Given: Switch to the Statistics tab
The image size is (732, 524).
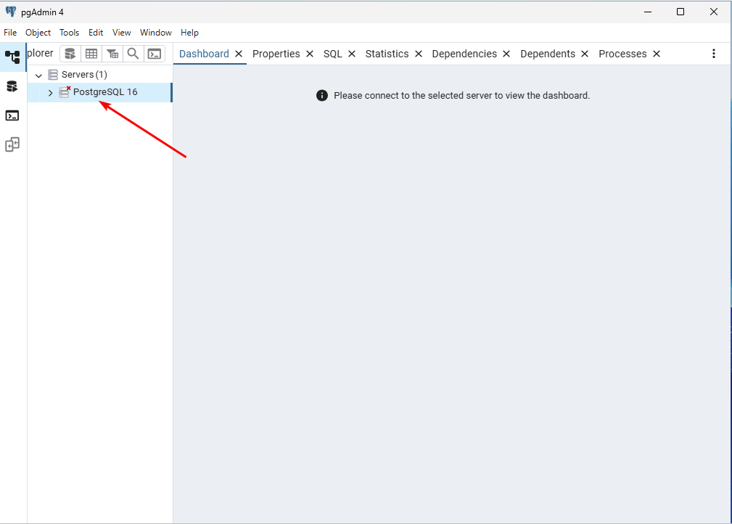Looking at the screenshot, I should click(387, 54).
